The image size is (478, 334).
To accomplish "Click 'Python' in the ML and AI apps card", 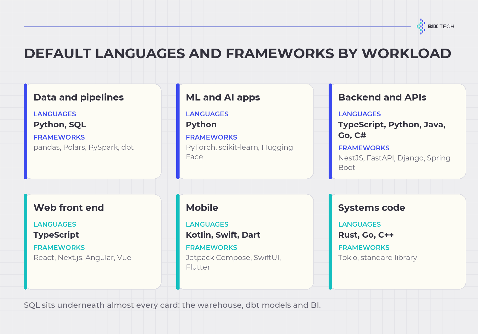I will [201, 125].
